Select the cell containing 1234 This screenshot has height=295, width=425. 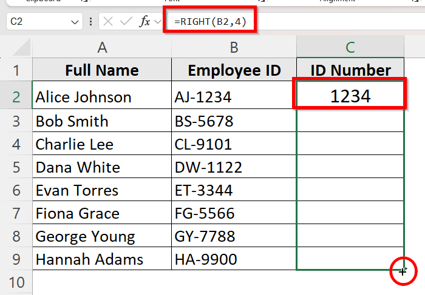(350, 96)
